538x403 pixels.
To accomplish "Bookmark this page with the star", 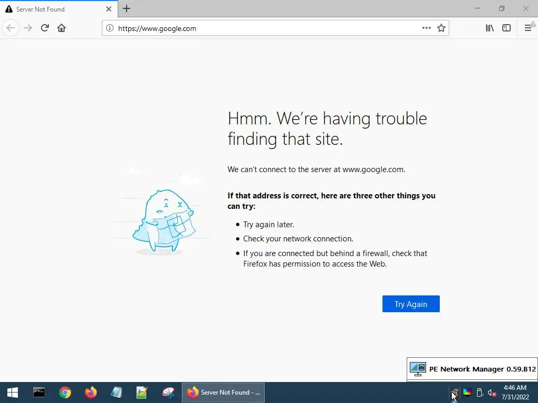I will click(x=441, y=28).
